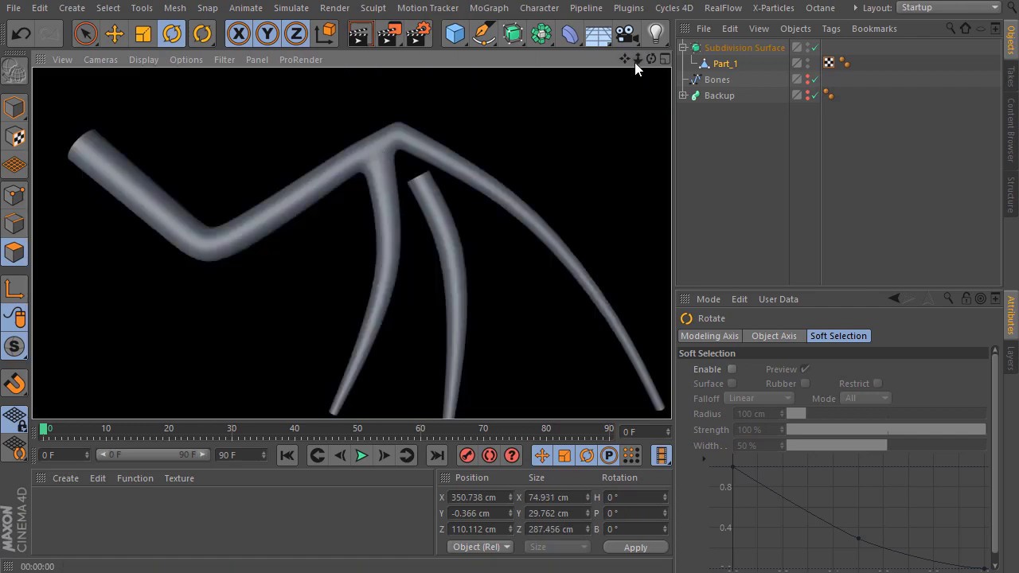The height and width of the screenshot is (573, 1019).
Task: Select Bones object in Object Manager
Action: 716,80
